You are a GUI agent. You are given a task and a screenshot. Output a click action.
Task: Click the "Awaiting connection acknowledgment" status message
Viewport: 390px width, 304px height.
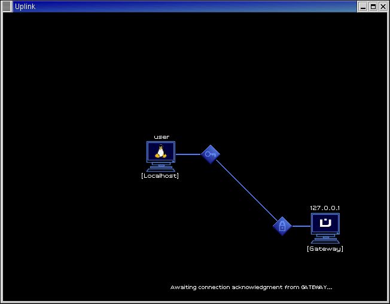(251, 287)
